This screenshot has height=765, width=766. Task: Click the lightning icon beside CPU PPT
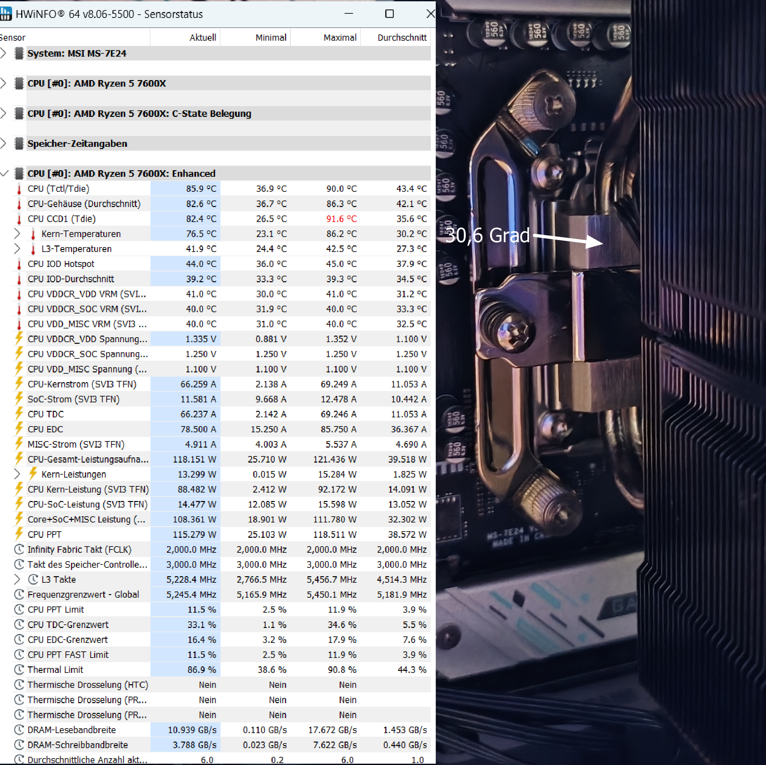coord(19,534)
